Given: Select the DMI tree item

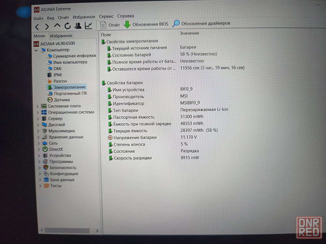Looking at the screenshot, I should pos(55,69).
